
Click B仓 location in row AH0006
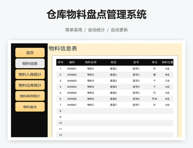(167, 99)
